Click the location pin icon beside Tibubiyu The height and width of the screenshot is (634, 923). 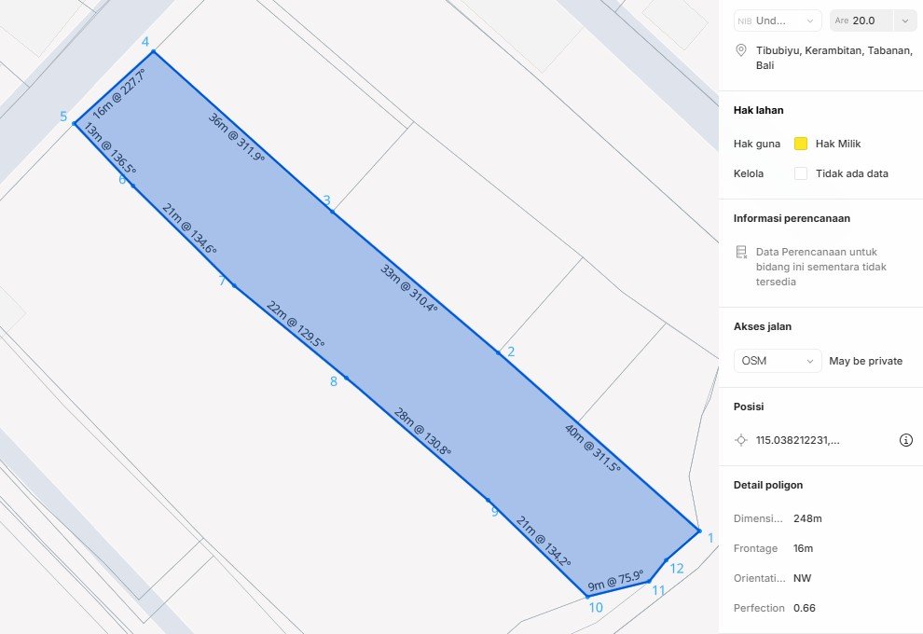741,50
